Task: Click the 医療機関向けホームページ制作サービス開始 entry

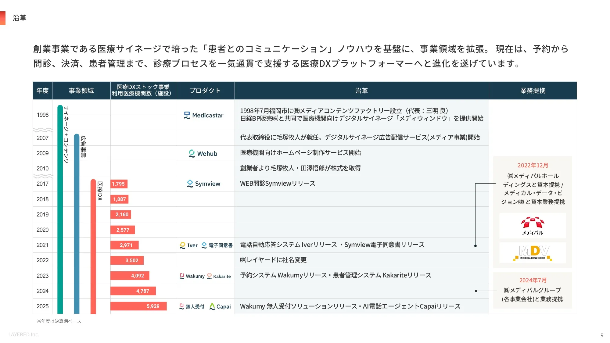Action: click(300, 152)
